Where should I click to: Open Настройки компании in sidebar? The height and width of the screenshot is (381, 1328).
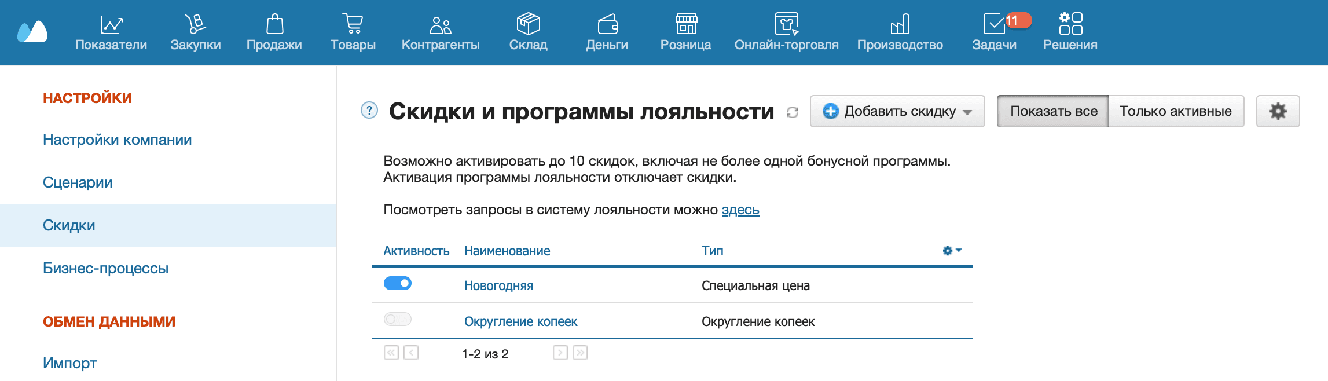click(117, 140)
